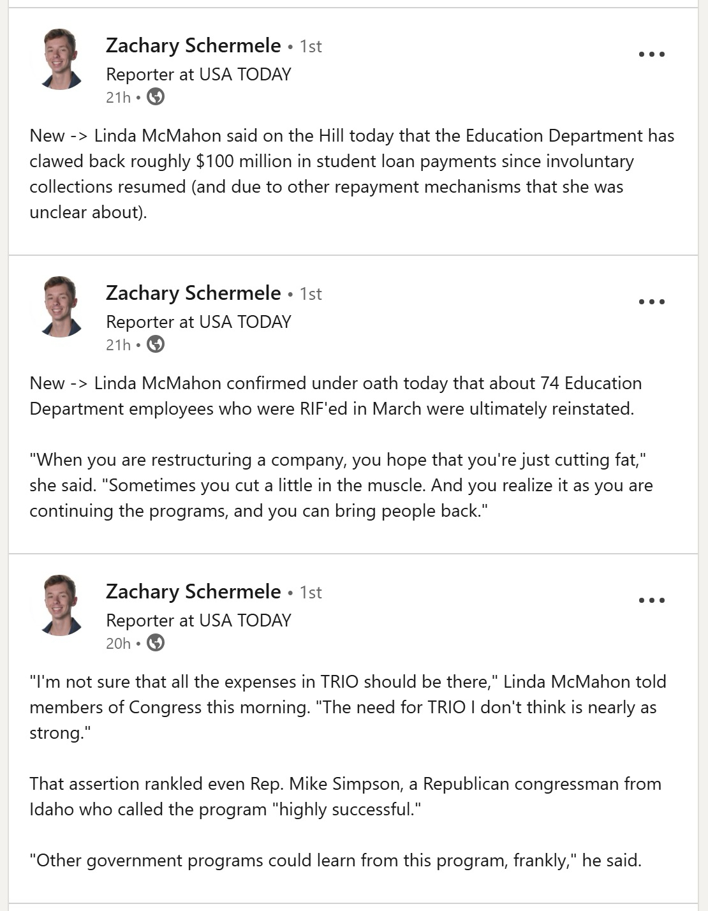Click "Reporter at USA TODAY" on the TRIO post

click(198, 621)
